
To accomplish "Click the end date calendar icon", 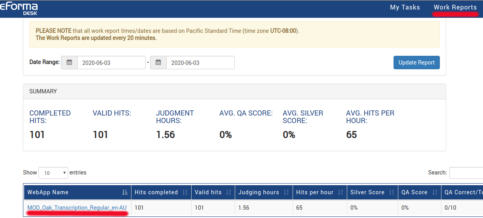I will 158,63.
